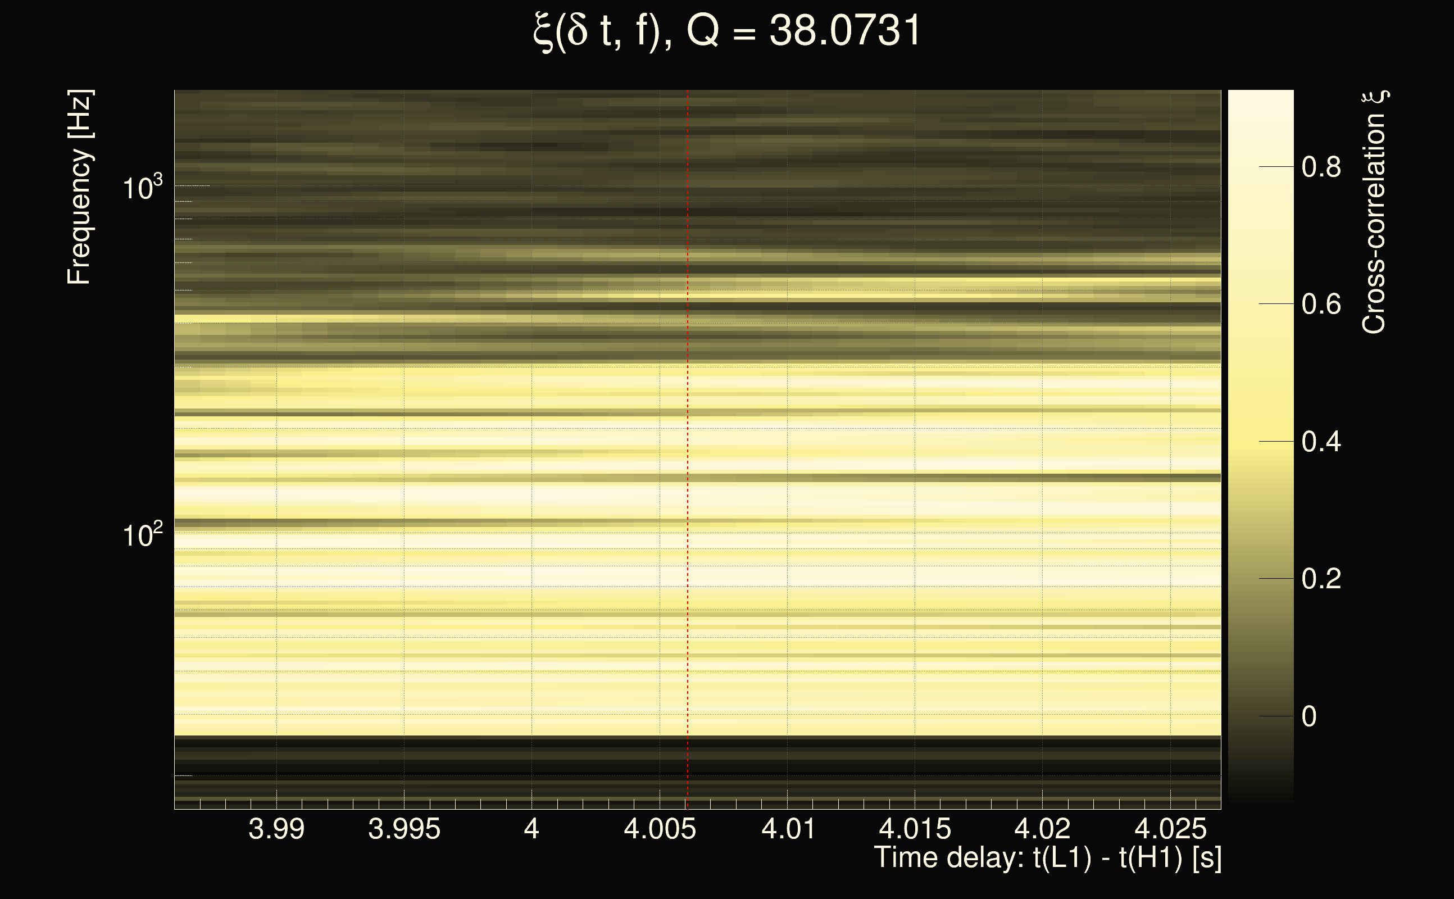Click the 4.015 x-axis tick label
This screenshot has width=1454, height=899.
pyautogui.click(x=915, y=829)
